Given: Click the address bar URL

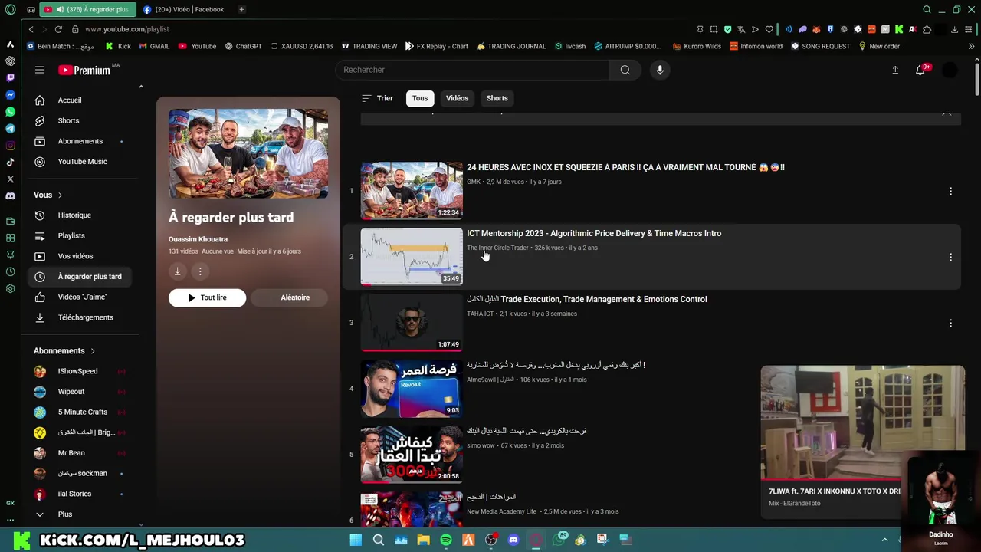Looking at the screenshot, I should point(127,29).
